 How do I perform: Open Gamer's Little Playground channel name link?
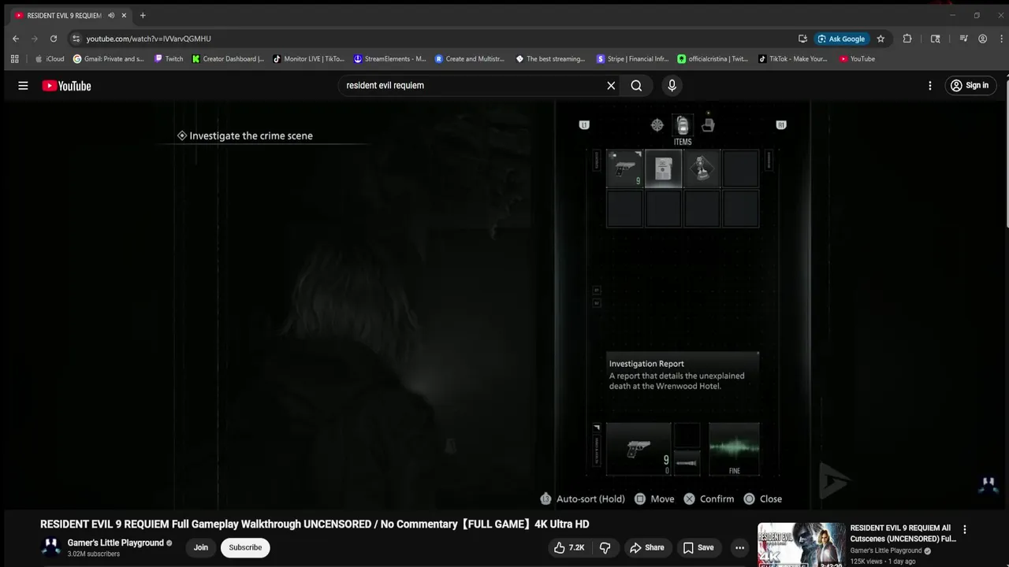pos(115,543)
